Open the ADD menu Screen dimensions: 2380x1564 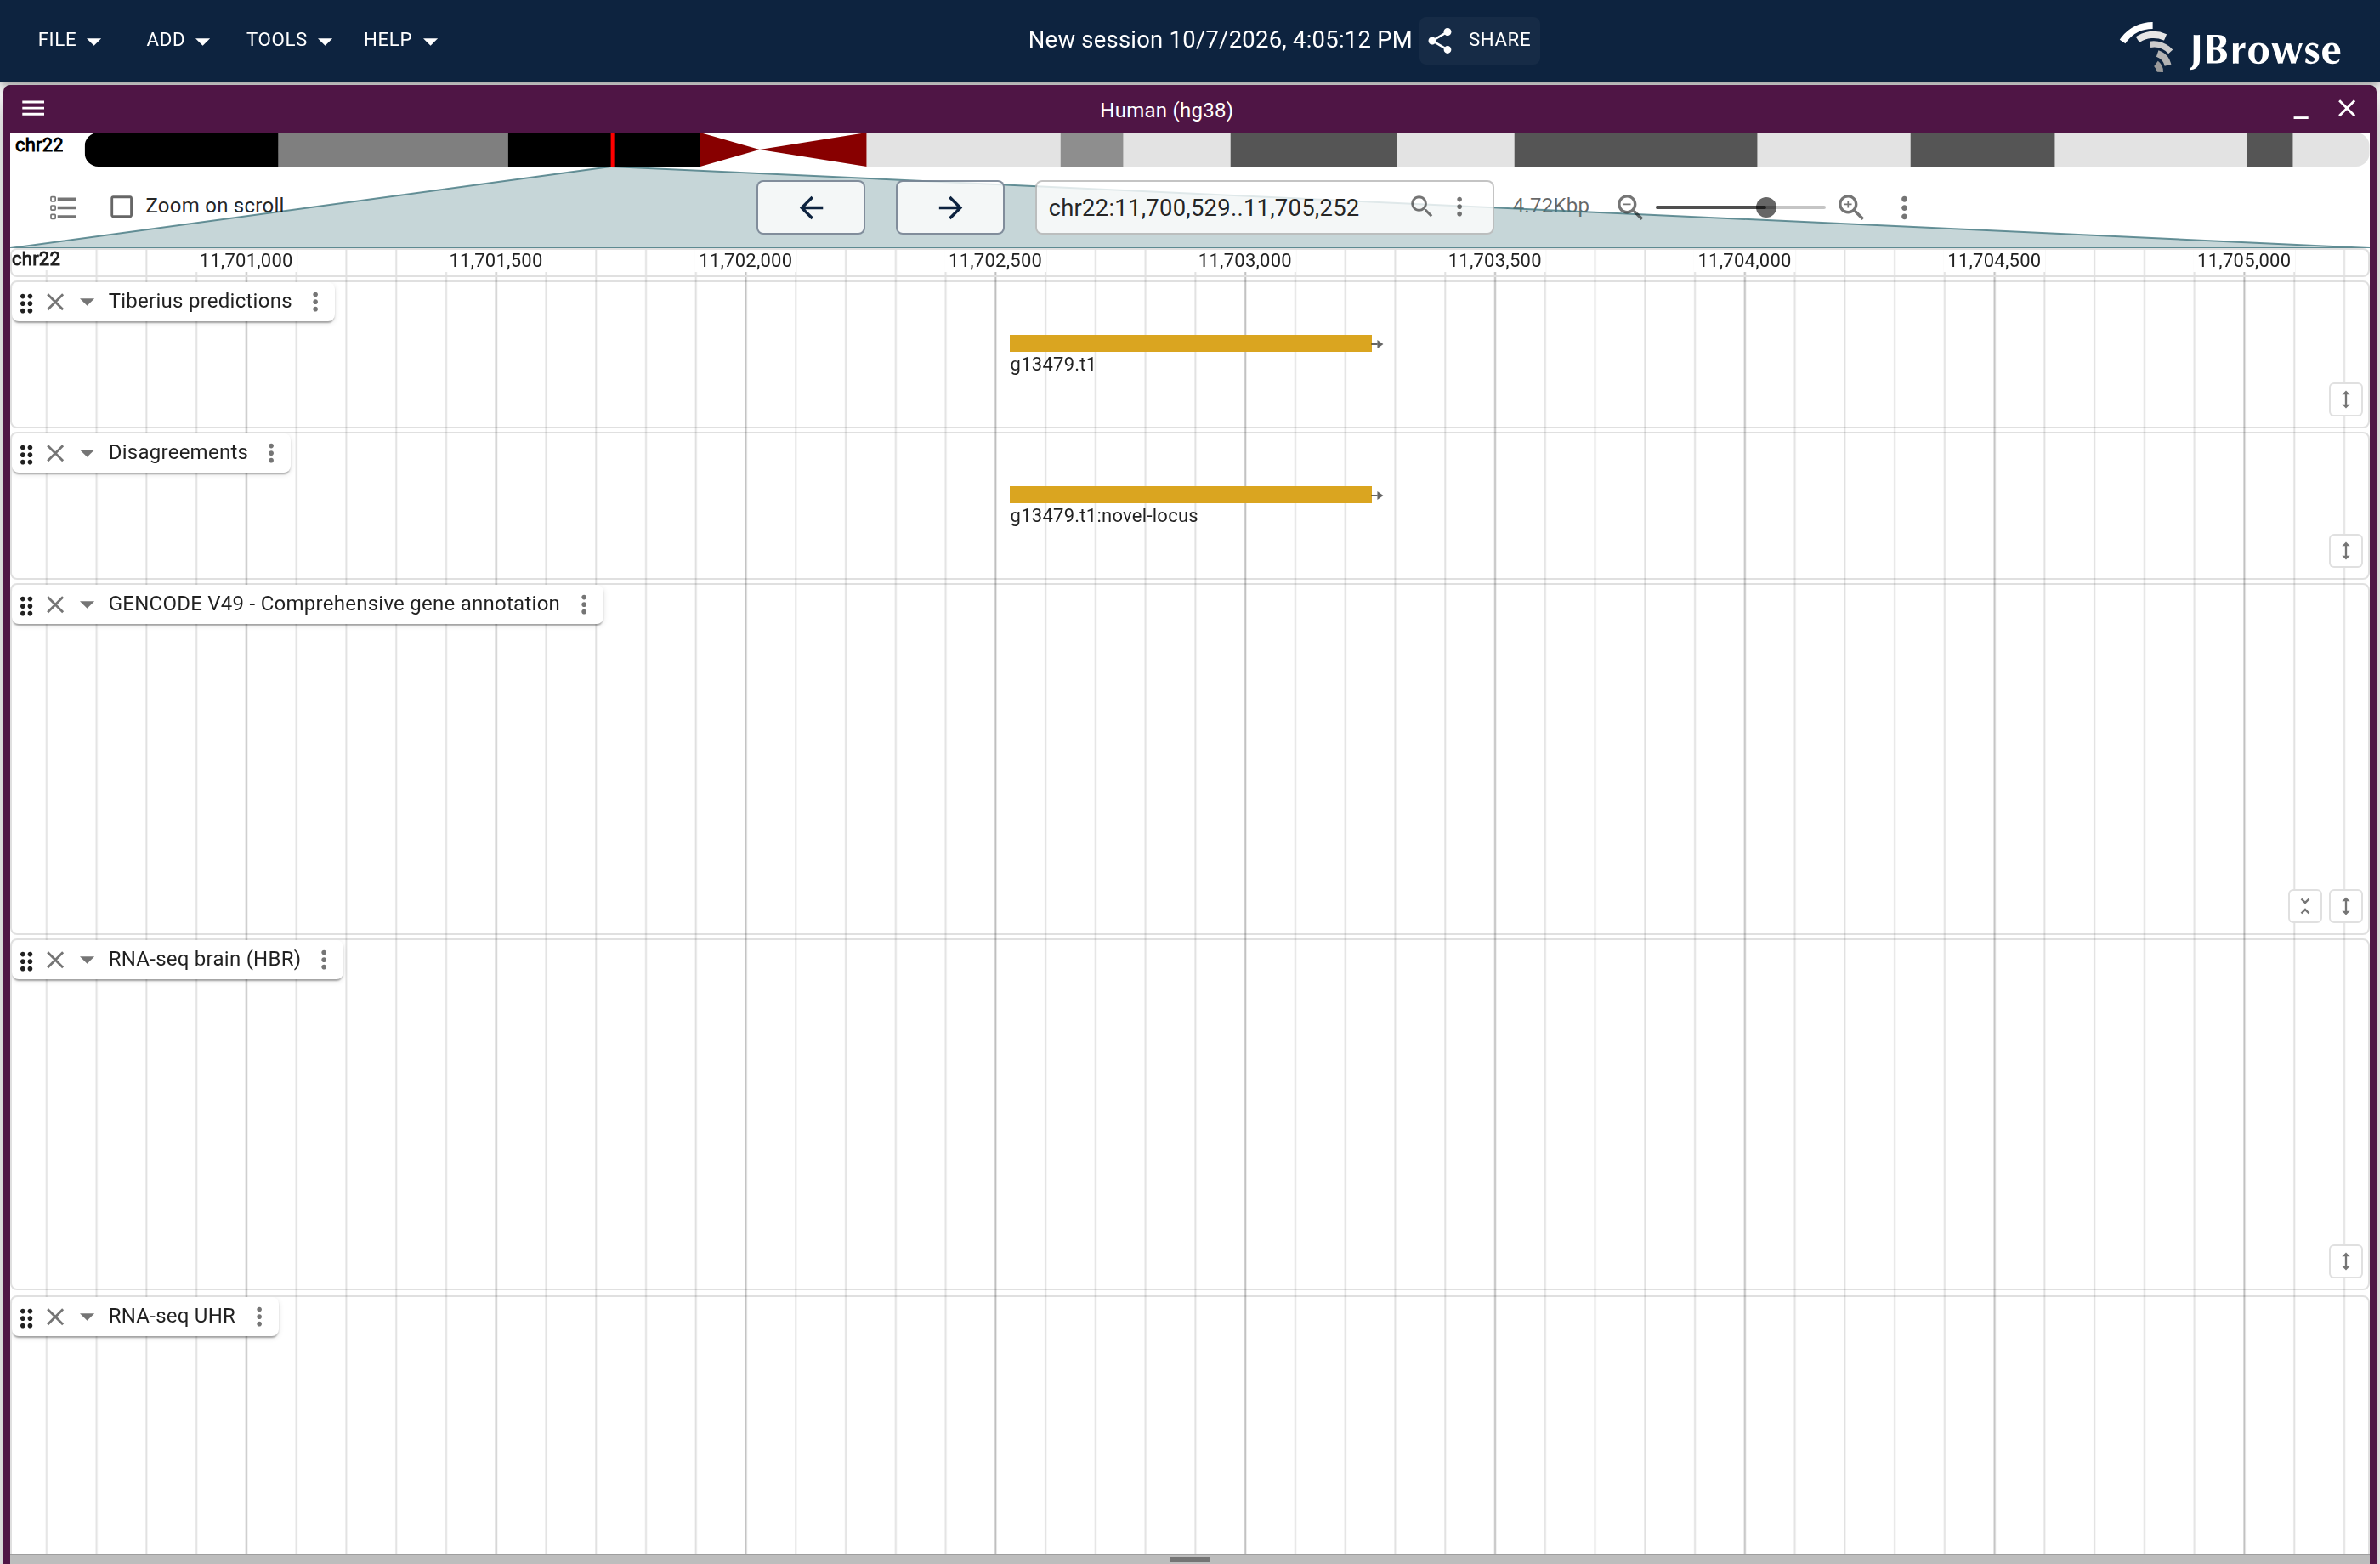coord(177,40)
